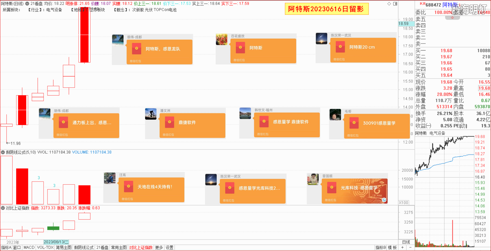Viewport: 491px width, 251px height.
Task: Open the 假阴线公式 indicator dropdown circle
Action: [x=3, y=152]
